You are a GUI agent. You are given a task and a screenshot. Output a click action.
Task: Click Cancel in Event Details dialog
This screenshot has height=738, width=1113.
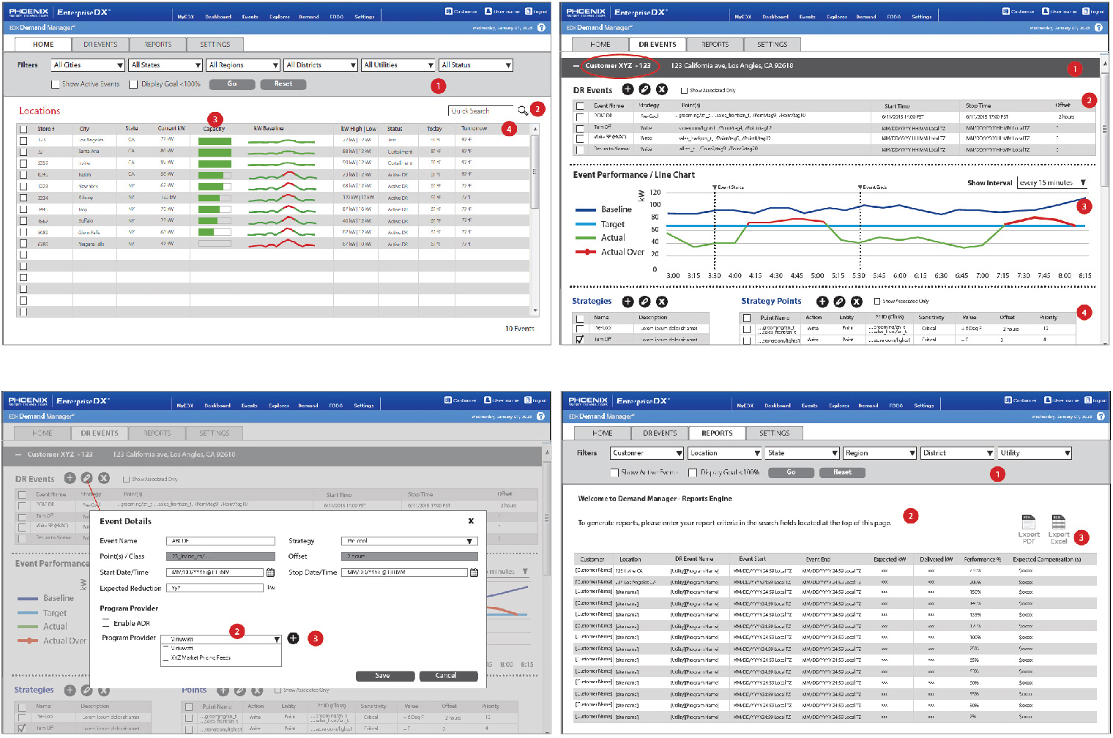point(447,676)
